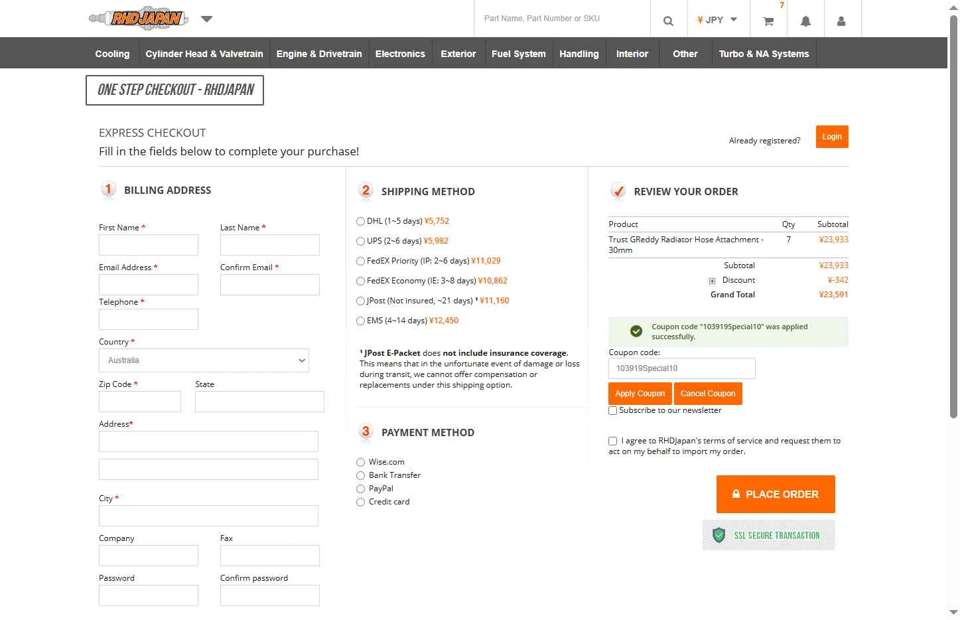The image size is (960, 620).
Task: Open the search magnifier icon
Action: click(668, 21)
